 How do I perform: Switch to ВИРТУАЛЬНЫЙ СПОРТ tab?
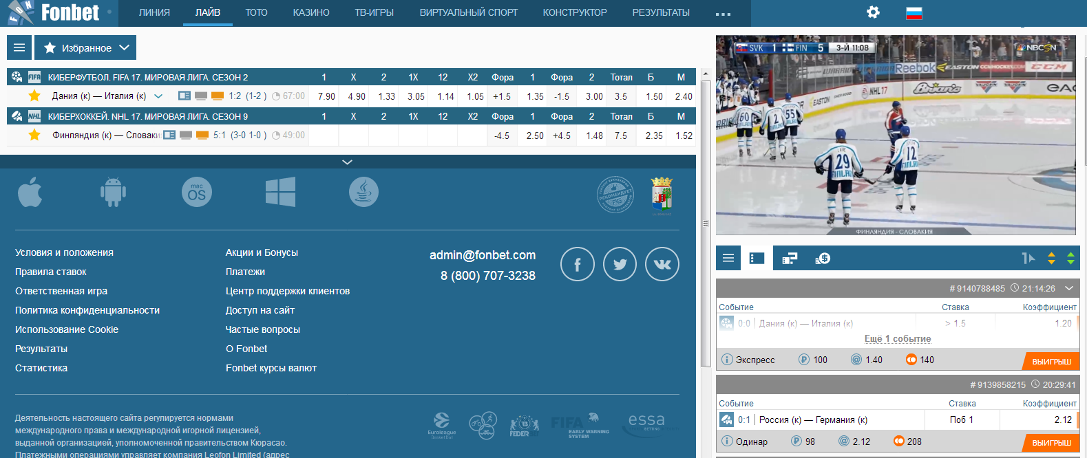[x=469, y=12]
